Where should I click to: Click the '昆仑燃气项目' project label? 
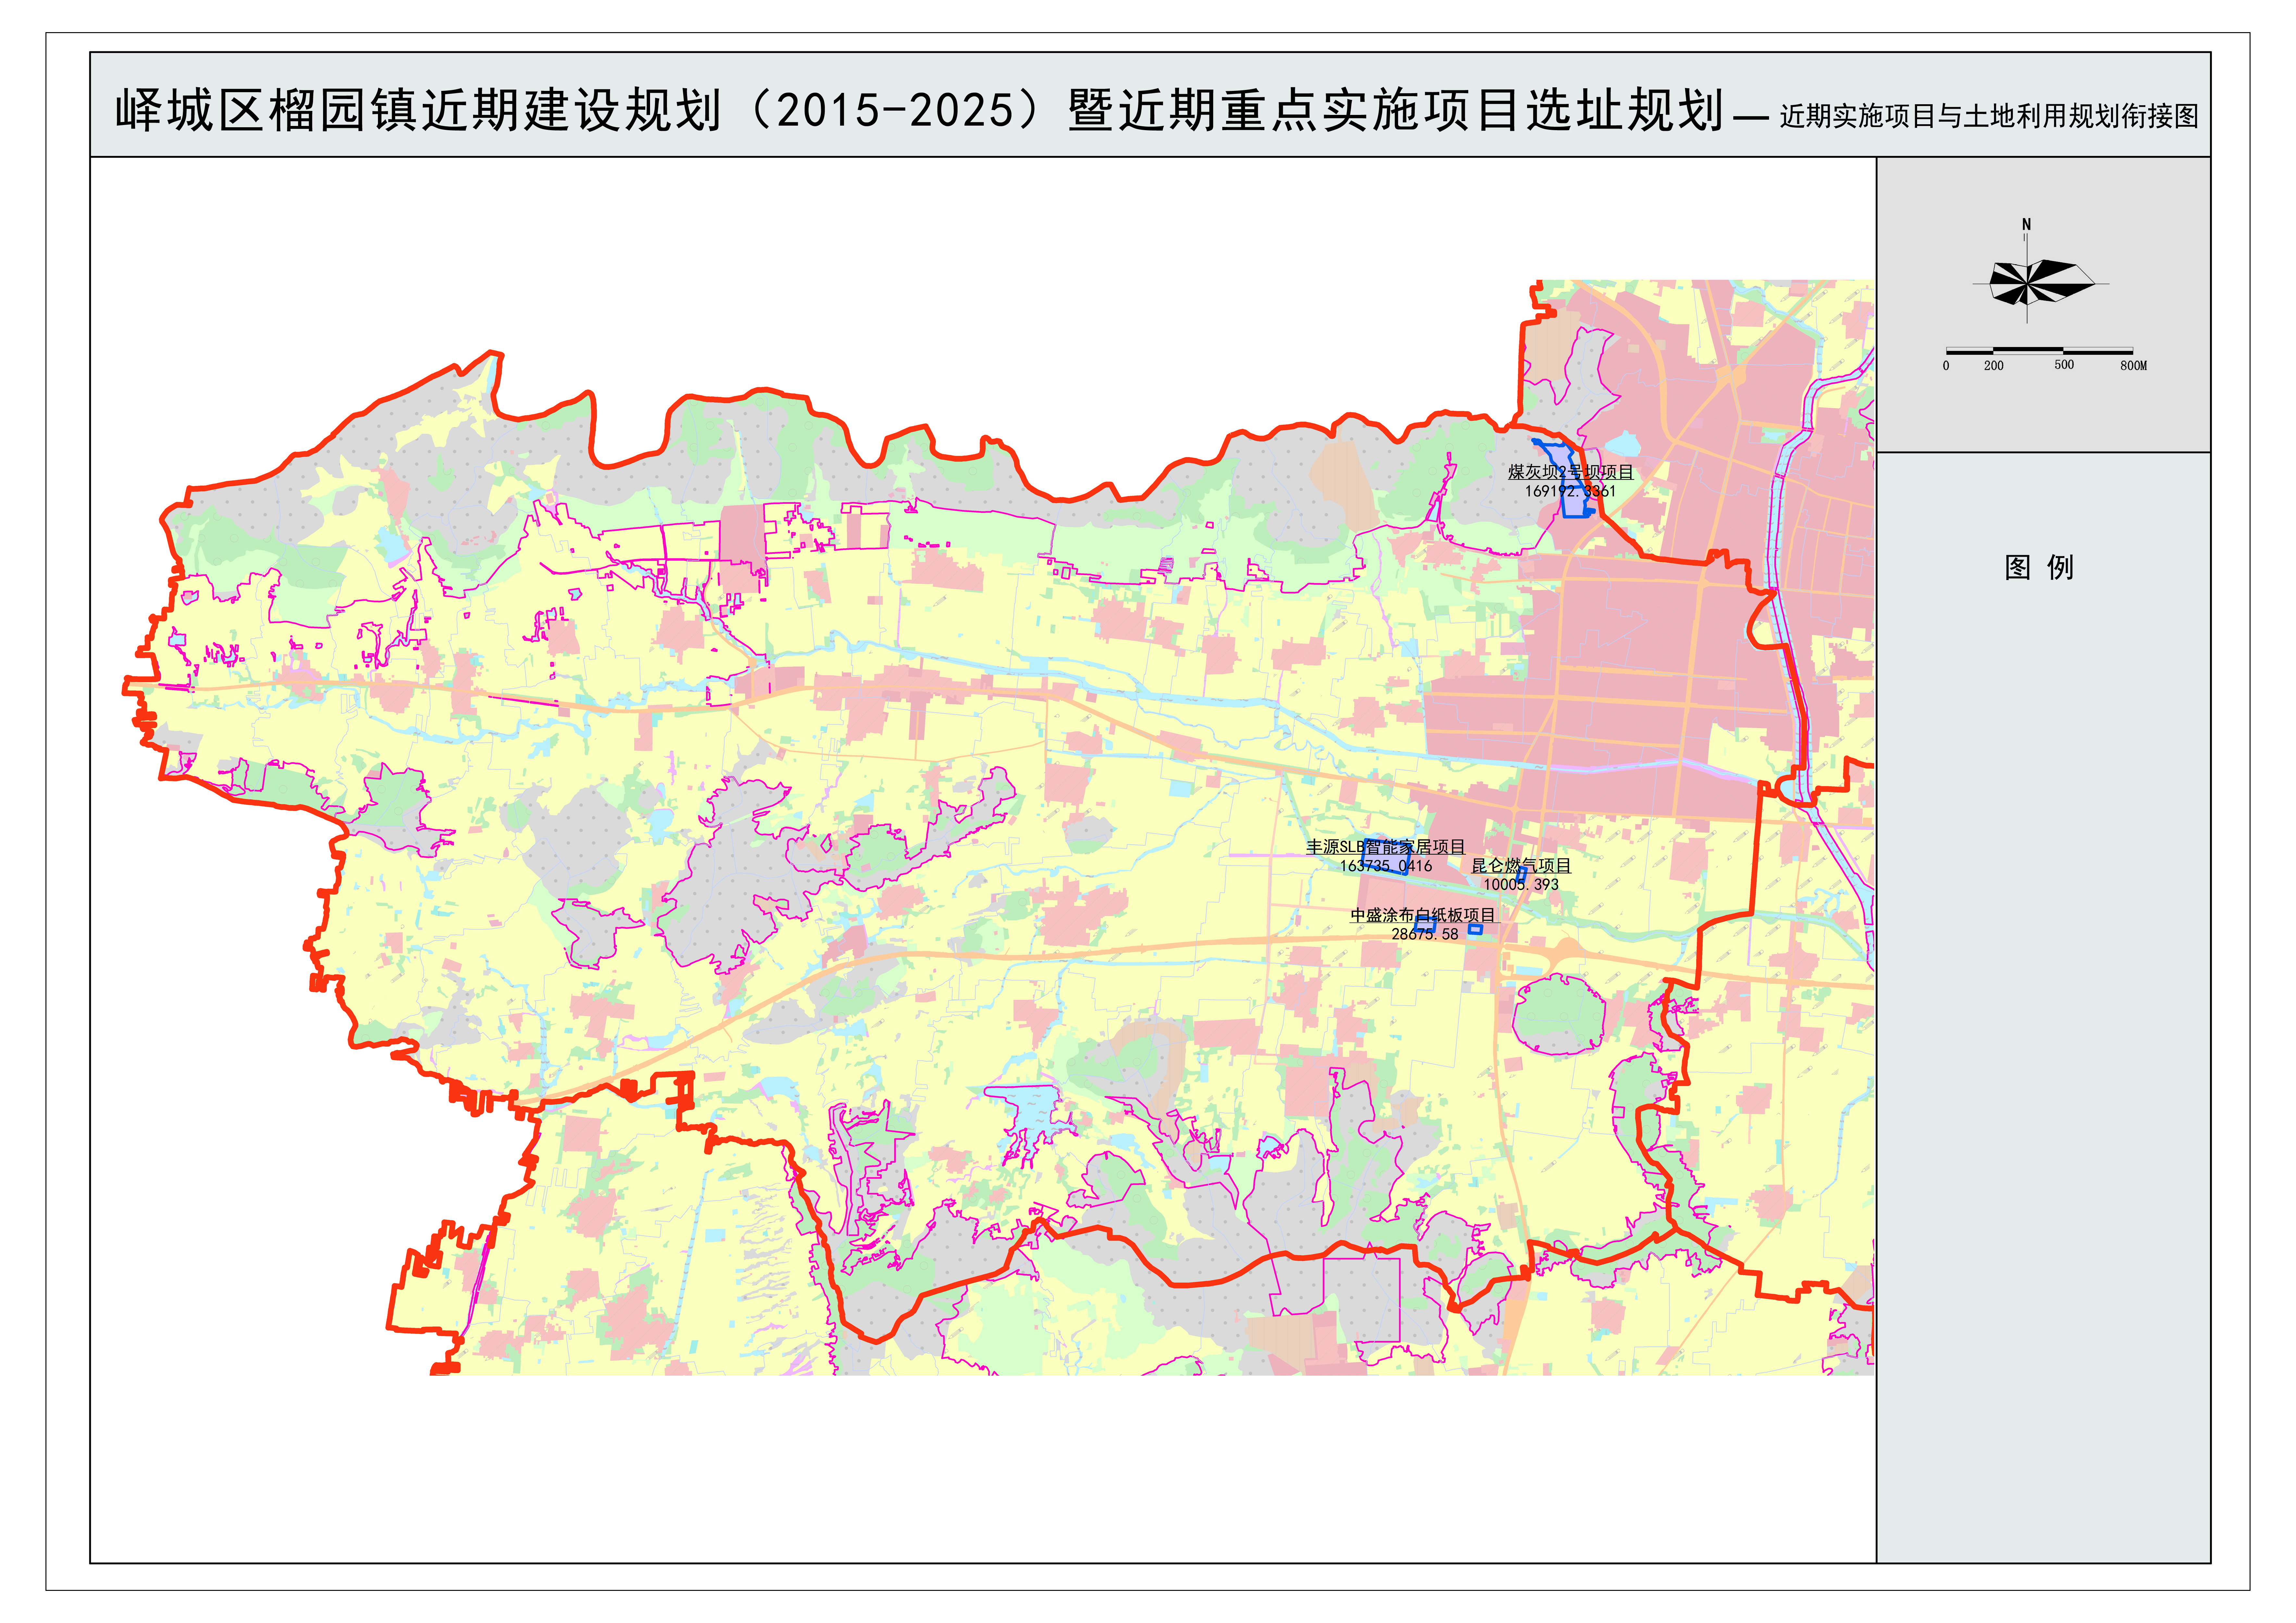[1521, 865]
